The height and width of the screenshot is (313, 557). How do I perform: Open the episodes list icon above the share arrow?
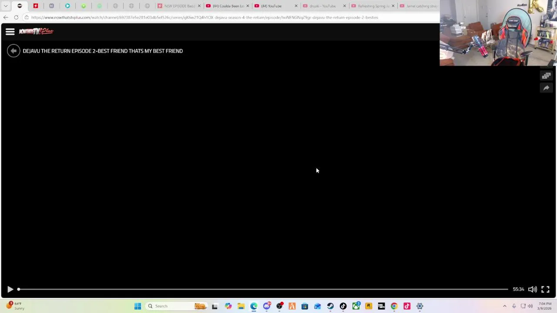[x=546, y=76]
